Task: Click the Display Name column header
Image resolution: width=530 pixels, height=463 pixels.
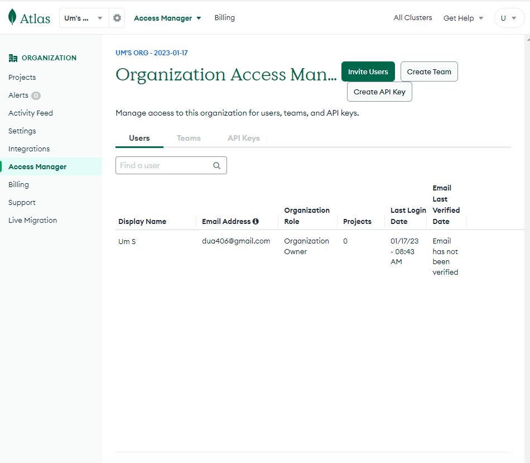Action: (142, 221)
